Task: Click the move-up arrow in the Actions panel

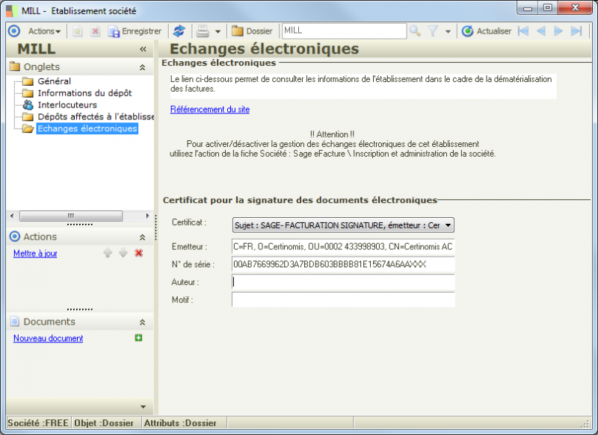Action: tap(108, 253)
